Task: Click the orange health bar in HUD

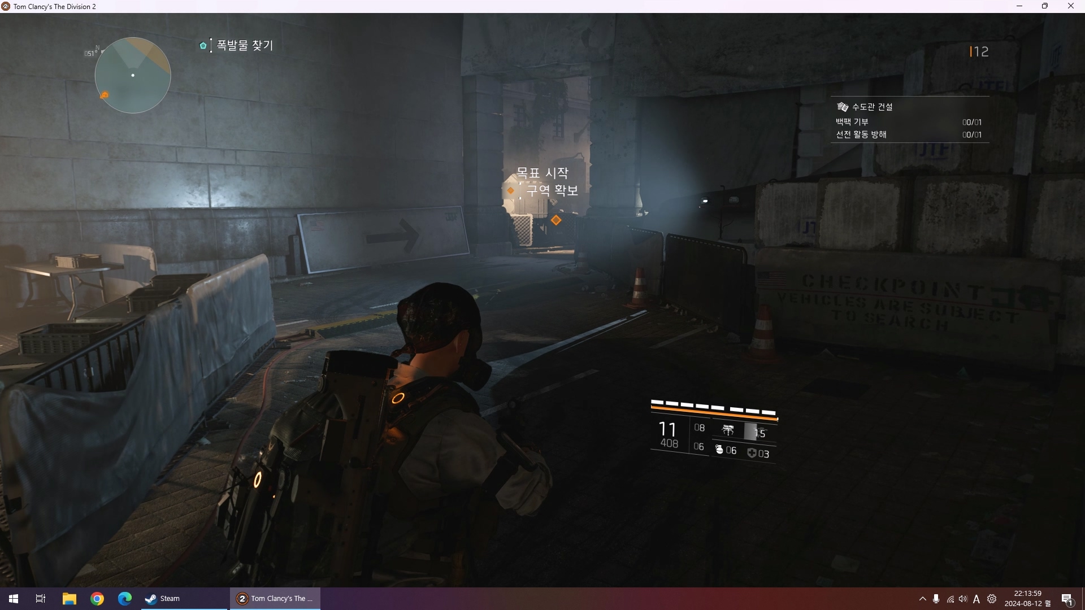Action: 714,415
